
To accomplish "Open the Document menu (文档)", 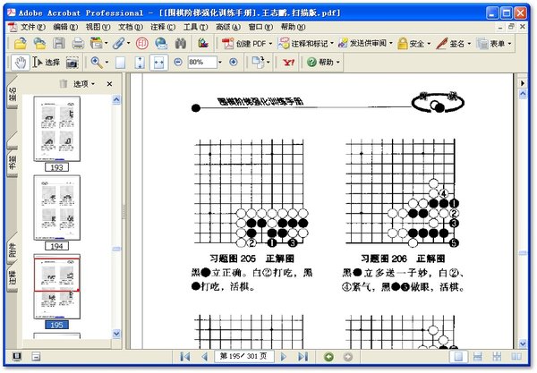I will pyautogui.click(x=130, y=27).
